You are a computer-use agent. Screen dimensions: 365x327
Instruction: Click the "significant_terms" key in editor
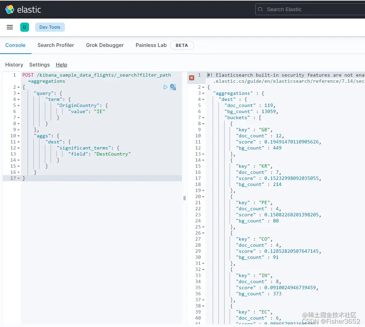(84, 148)
